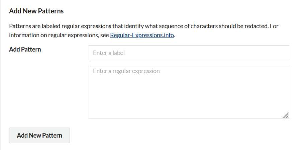Image resolution: width=302 pixels, height=150 pixels.
Task: Grab the diagonal resize handle of textarea
Action: coord(286,115)
